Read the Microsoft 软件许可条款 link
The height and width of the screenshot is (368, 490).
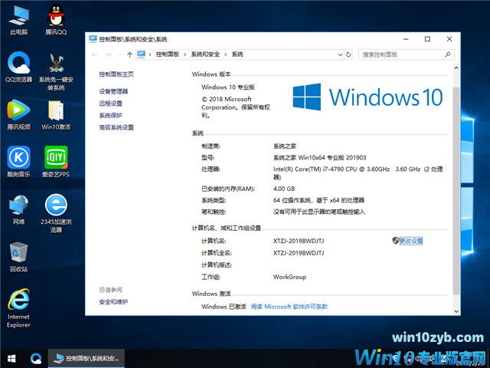coord(289,307)
